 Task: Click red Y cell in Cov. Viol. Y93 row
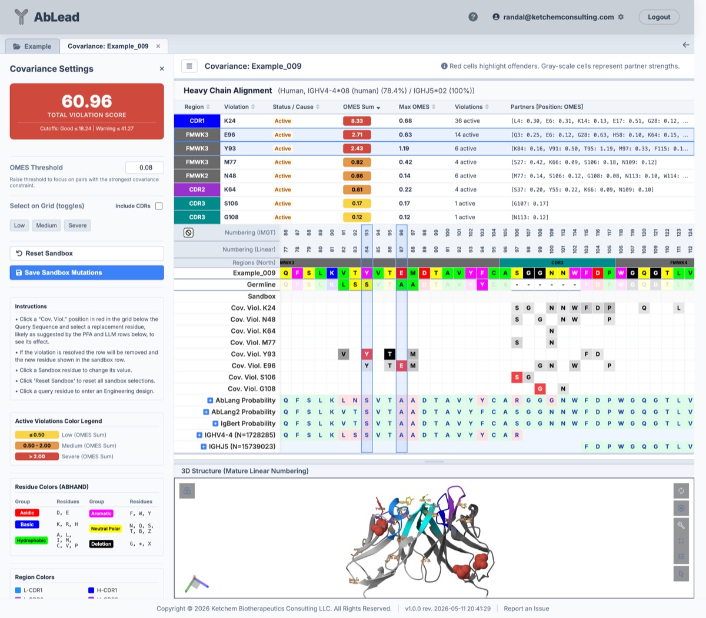pos(367,354)
